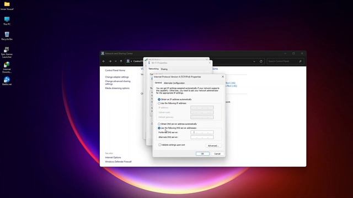Open This PC desktop icon

click(x=7, y=21)
